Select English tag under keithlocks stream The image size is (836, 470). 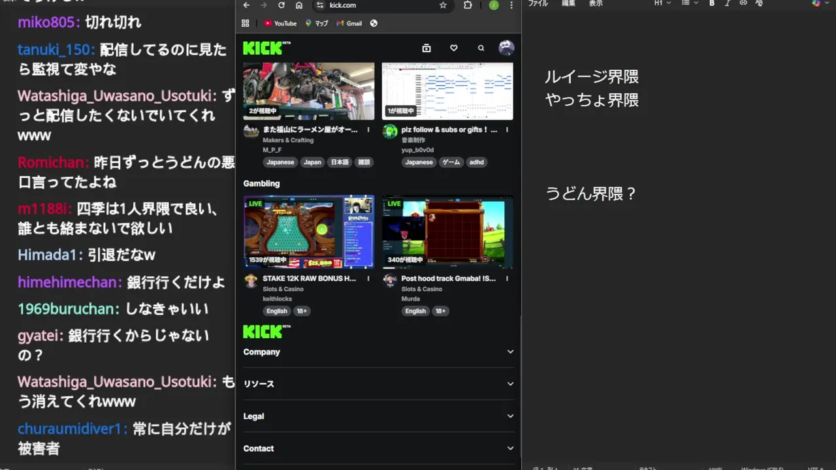pos(277,311)
